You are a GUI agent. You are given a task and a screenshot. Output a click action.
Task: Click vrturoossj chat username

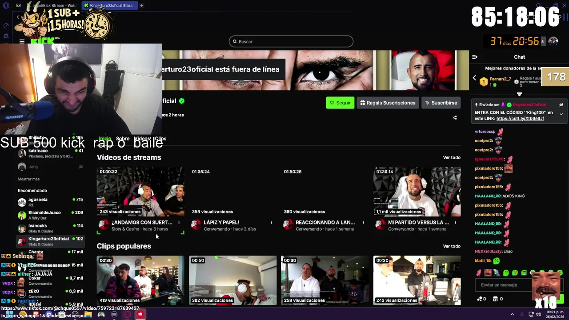485,132
